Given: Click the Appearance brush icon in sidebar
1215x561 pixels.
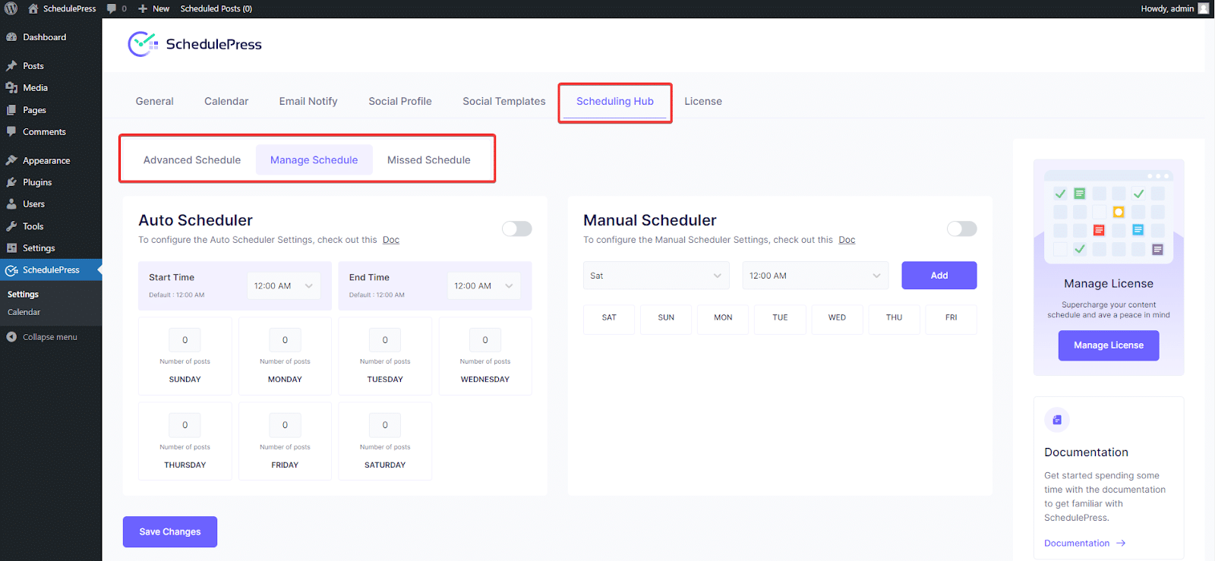Looking at the screenshot, I should pyautogui.click(x=11, y=160).
